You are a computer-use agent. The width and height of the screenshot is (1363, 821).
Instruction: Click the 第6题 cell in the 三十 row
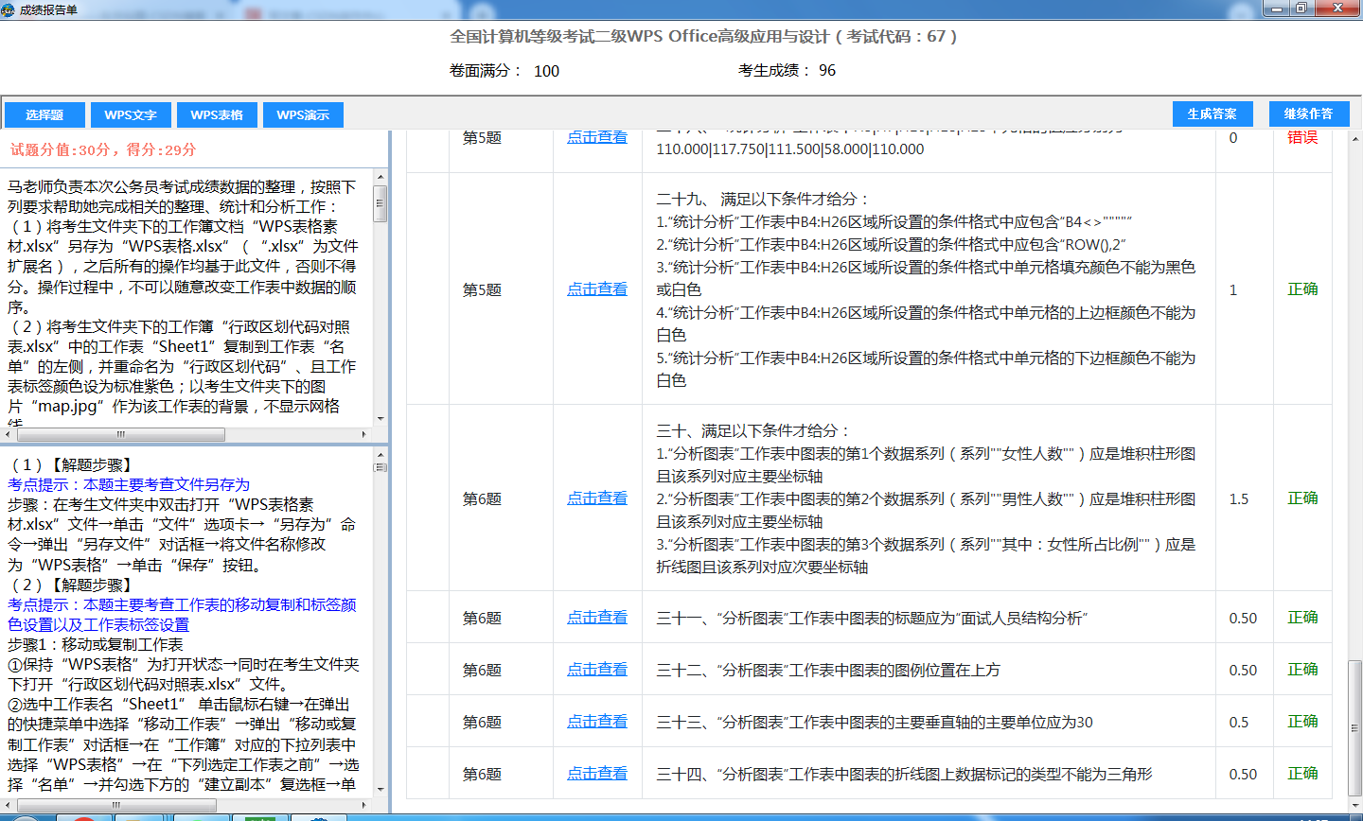point(482,499)
